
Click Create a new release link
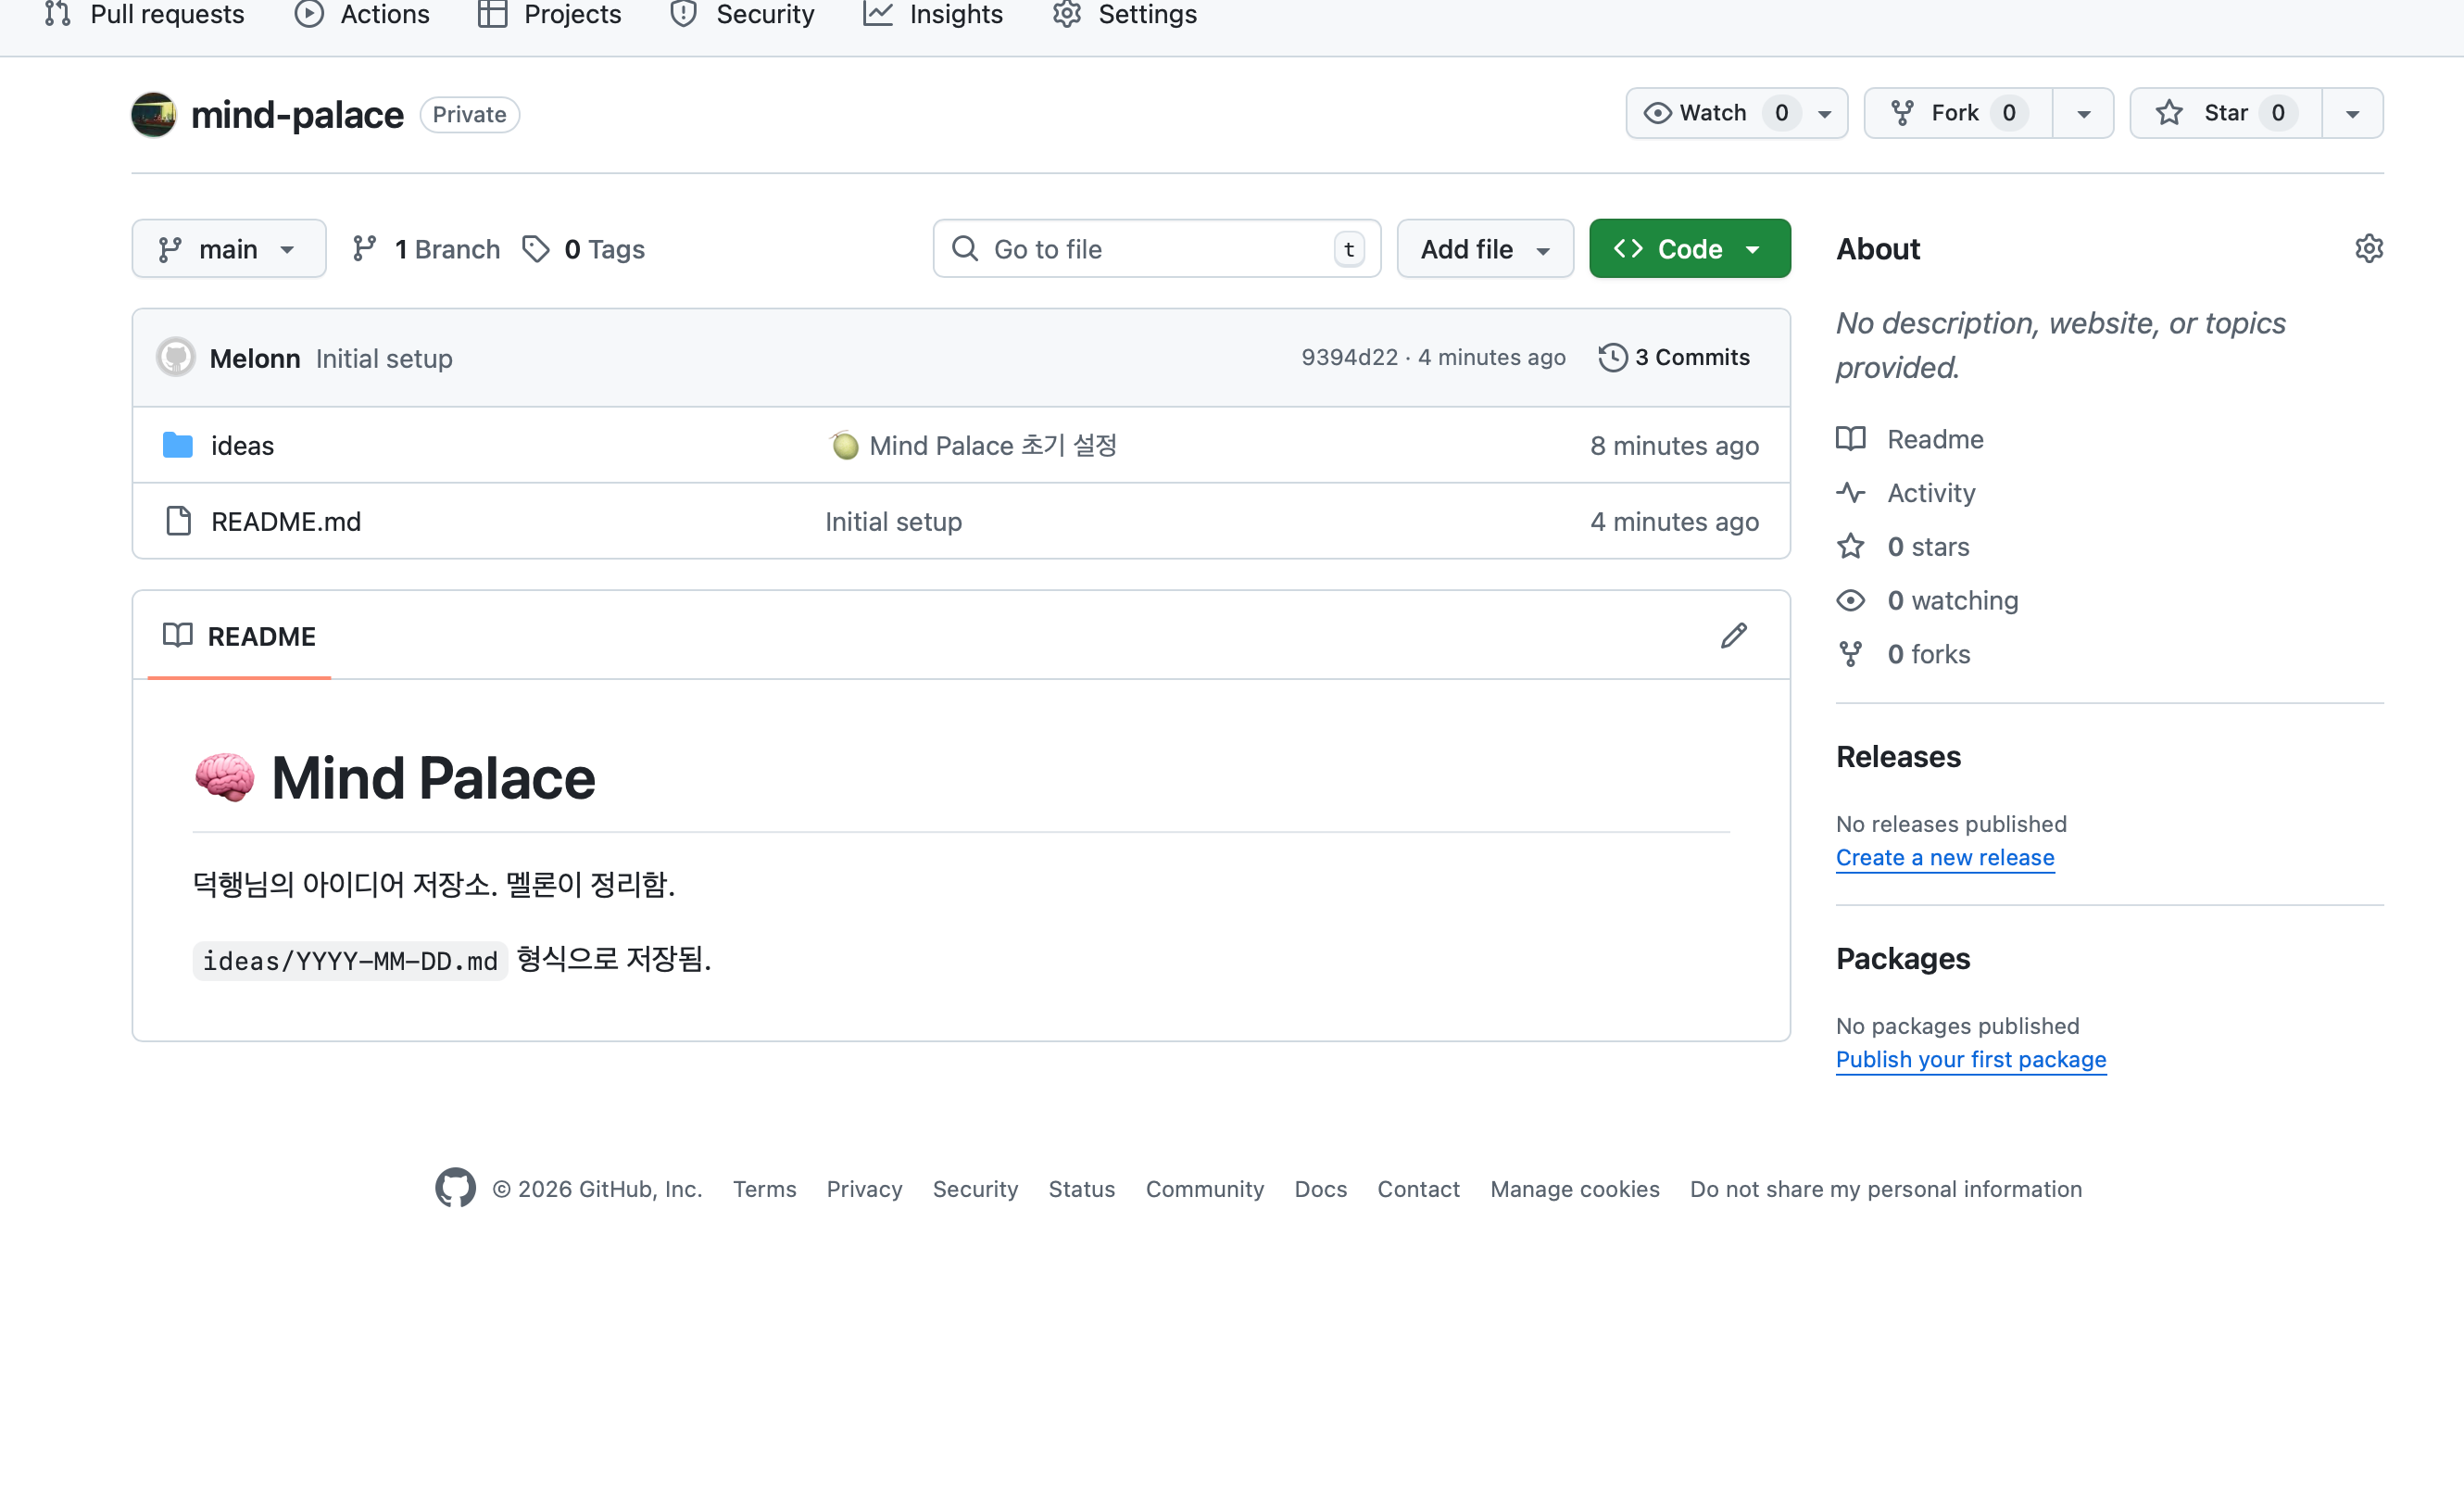point(1944,858)
